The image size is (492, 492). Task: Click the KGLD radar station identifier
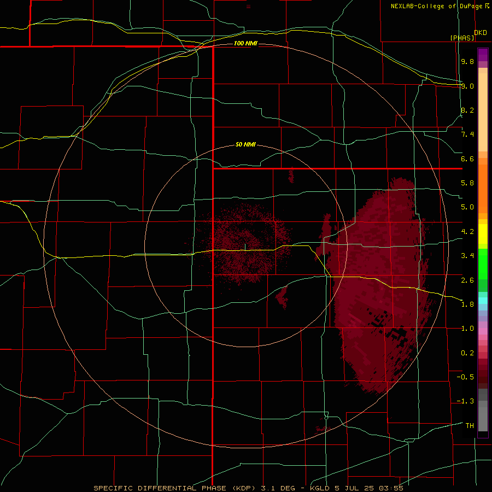[x=320, y=488]
